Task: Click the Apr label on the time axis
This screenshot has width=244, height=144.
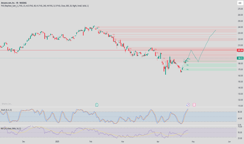Action: pyautogui.click(x=158, y=141)
